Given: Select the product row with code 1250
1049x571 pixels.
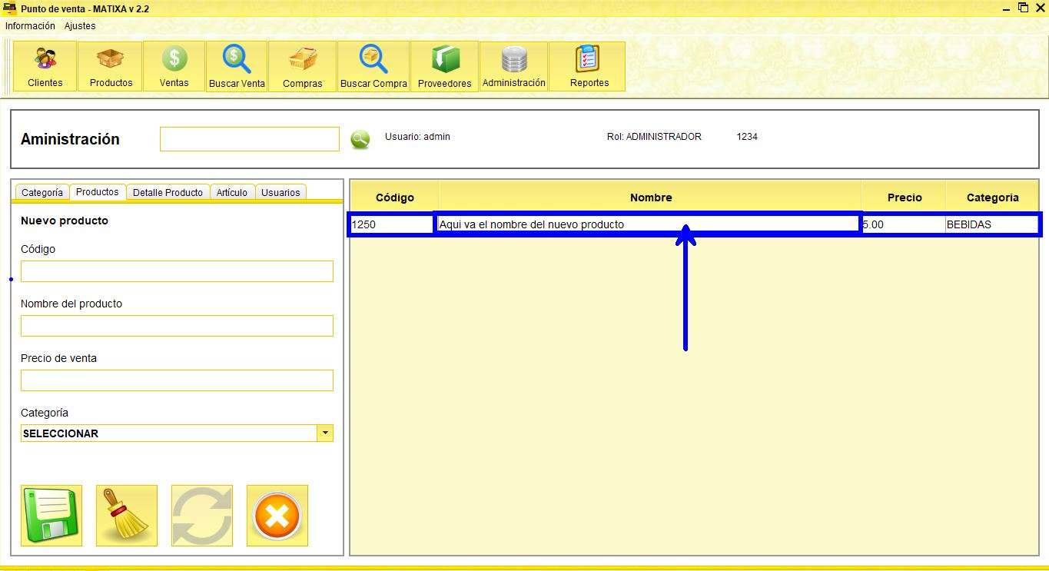Looking at the screenshot, I should coord(538,224).
